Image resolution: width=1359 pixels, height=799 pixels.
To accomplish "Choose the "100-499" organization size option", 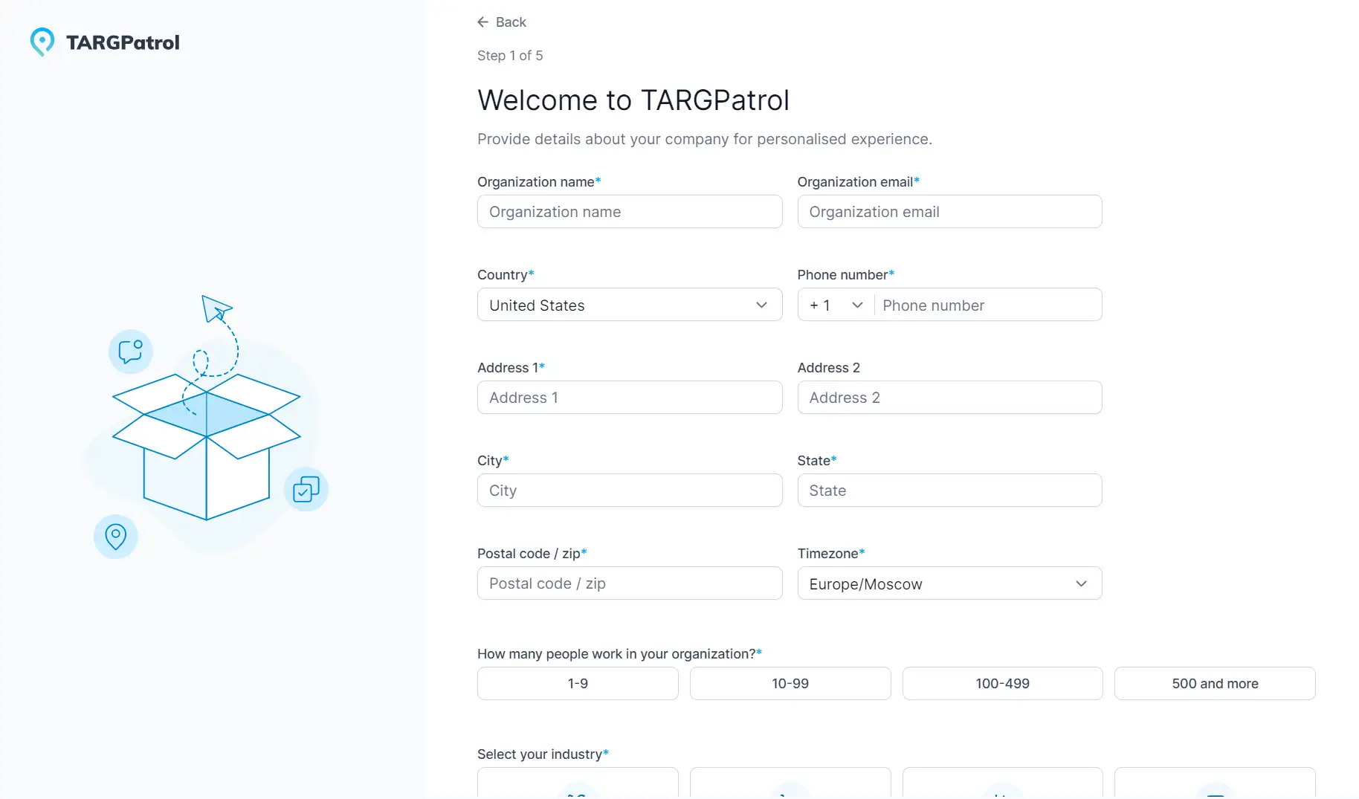I will tap(1002, 683).
